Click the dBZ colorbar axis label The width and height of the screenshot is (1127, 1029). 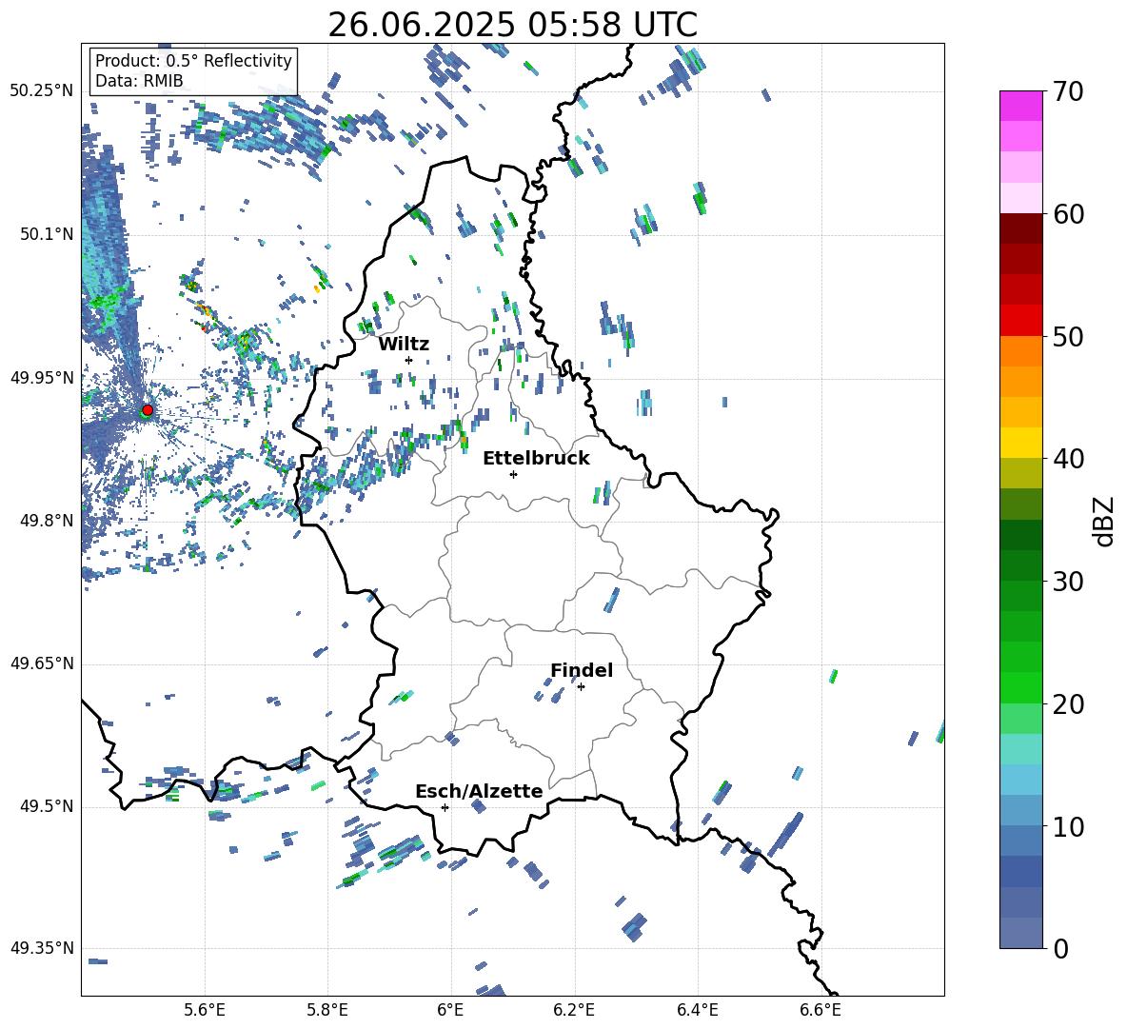[1105, 521]
